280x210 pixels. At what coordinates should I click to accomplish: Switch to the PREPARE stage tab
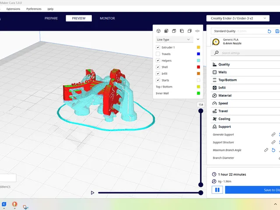click(51, 18)
